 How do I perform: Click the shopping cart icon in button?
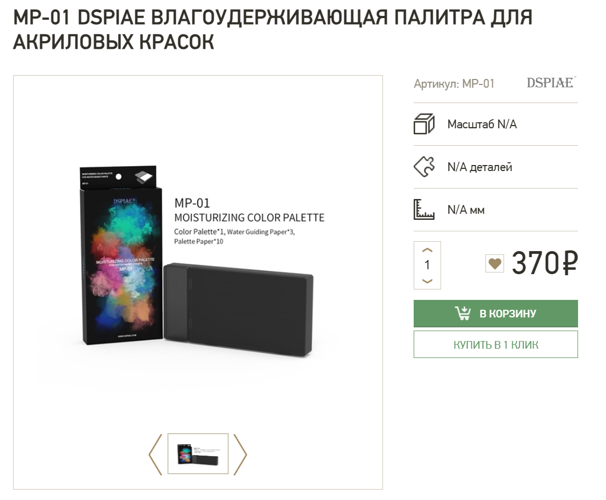click(x=462, y=313)
